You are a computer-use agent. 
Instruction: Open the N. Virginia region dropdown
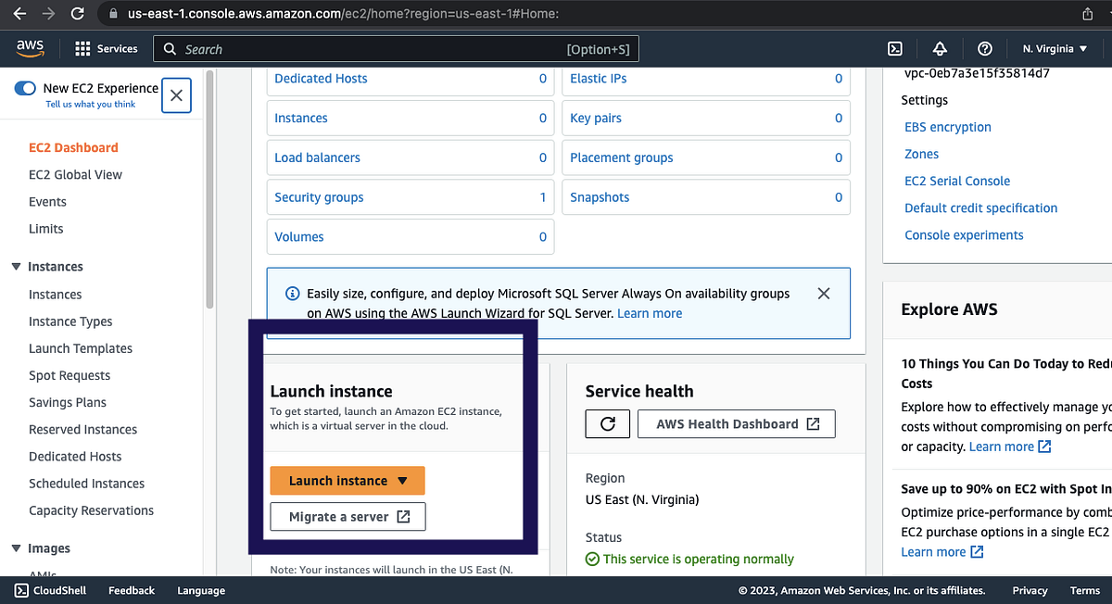[1055, 48]
